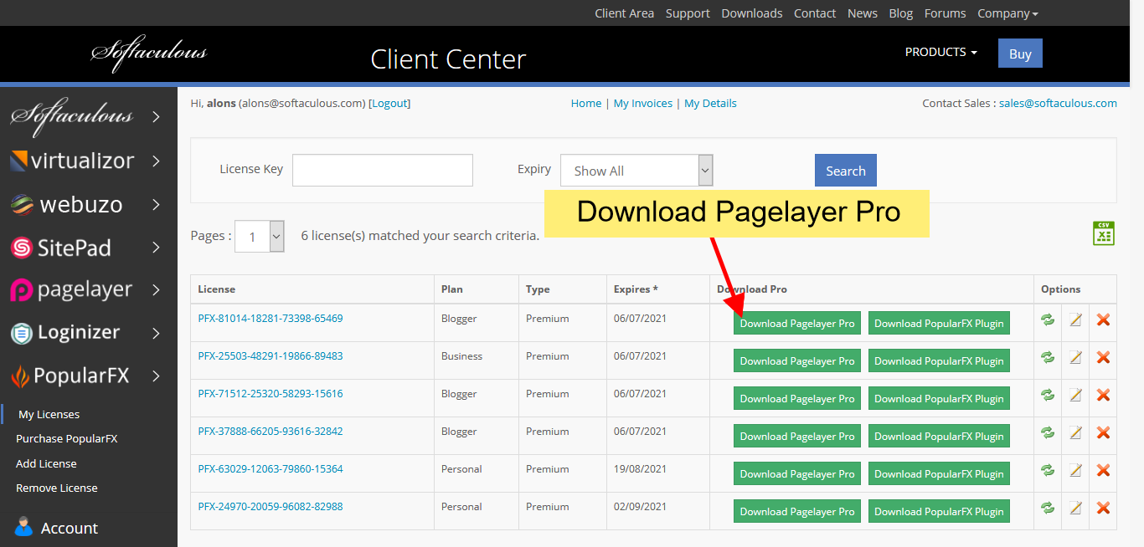Image resolution: width=1144 pixels, height=547 pixels.
Task: Delete license PFX-63029-12063-79860-15364 with red X
Action: (1103, 470)
